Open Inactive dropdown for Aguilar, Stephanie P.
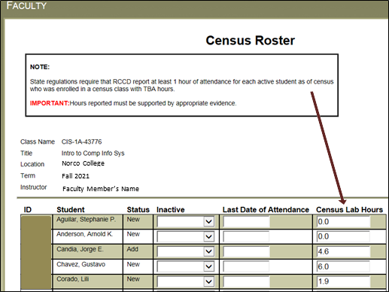389x292 pixels. (185, 221)
